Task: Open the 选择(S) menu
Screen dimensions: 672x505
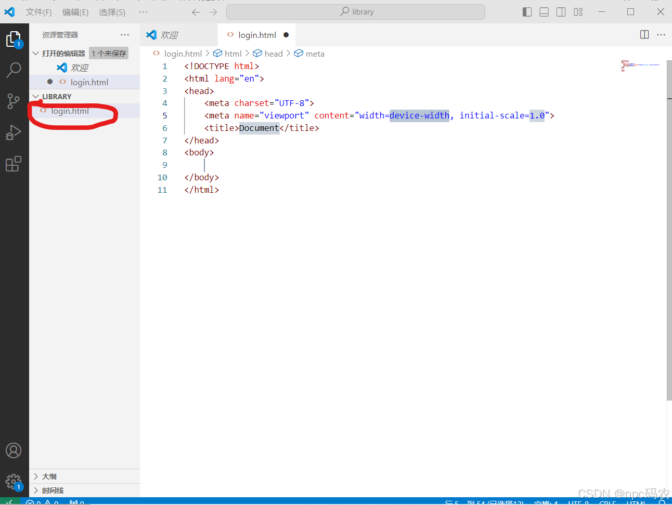Action: 112,12
